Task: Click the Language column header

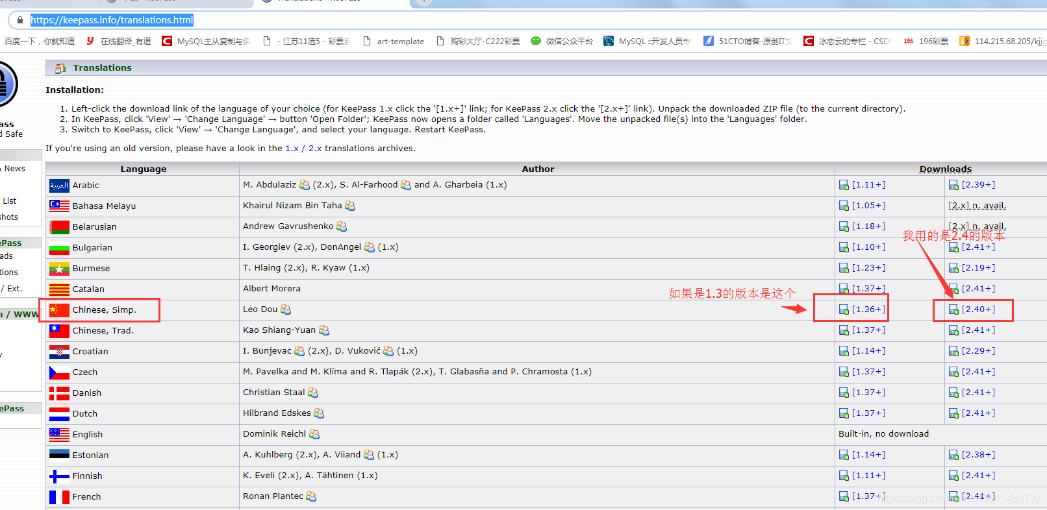Action: [144, 169]
